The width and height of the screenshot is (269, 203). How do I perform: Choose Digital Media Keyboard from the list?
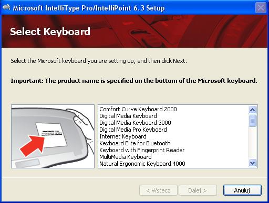128,116
